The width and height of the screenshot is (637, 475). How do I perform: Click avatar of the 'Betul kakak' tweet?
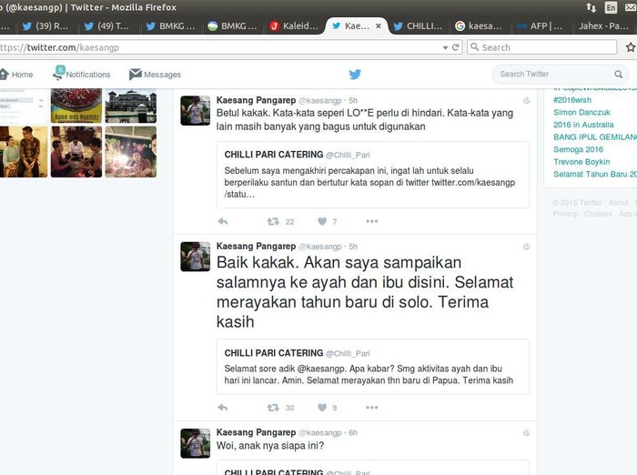coord(196,110)
